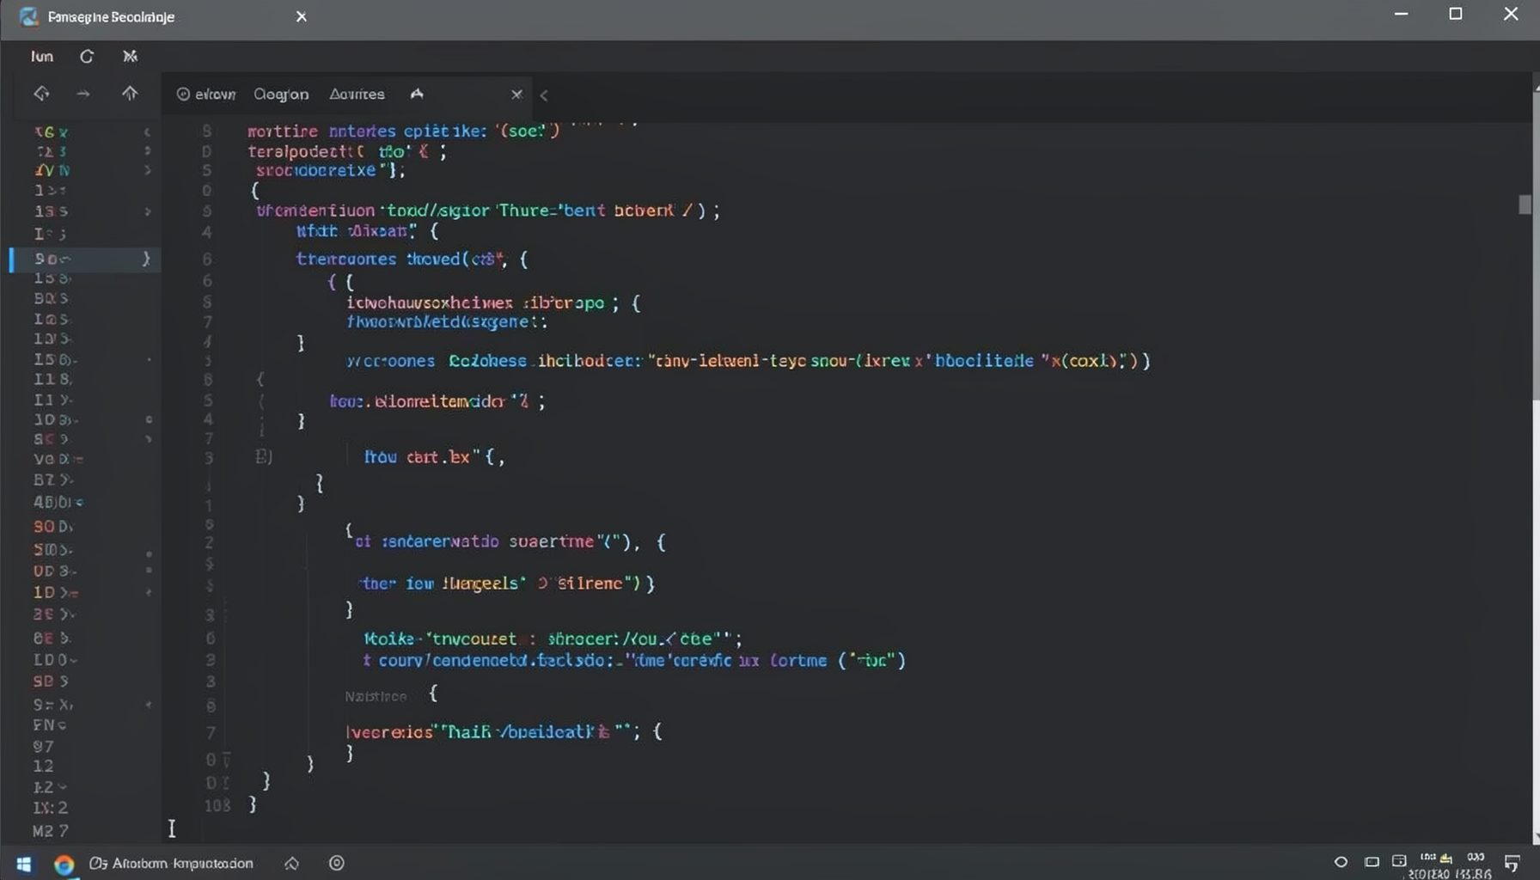Expand the 13 5 sidebar row chevron
The image size is (1540, 880).
147,211
